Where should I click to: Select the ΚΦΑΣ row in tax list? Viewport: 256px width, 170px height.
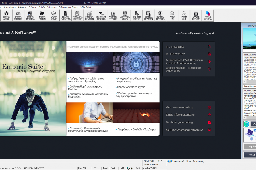[x=250, y=108]
